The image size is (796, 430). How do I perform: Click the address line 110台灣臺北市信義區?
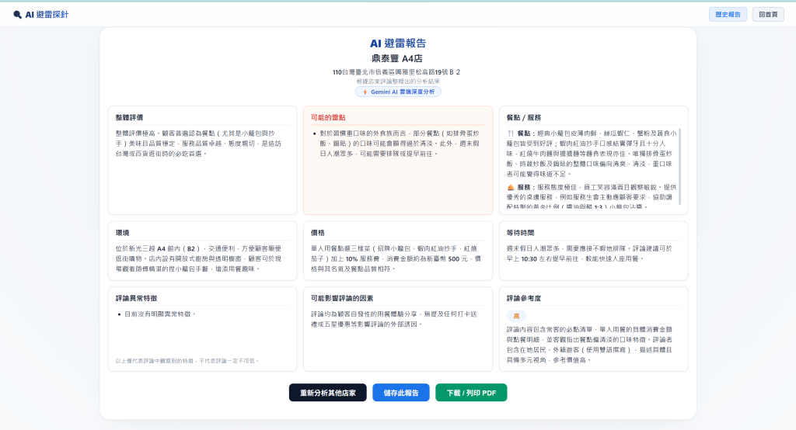click(396, 72)
